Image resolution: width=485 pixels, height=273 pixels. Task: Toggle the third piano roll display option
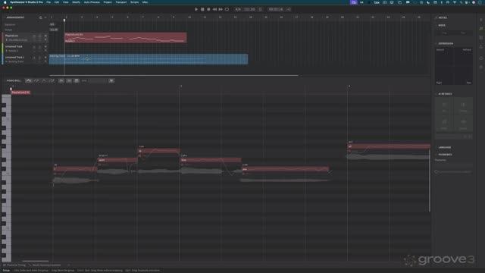click(x=77, y=80)
